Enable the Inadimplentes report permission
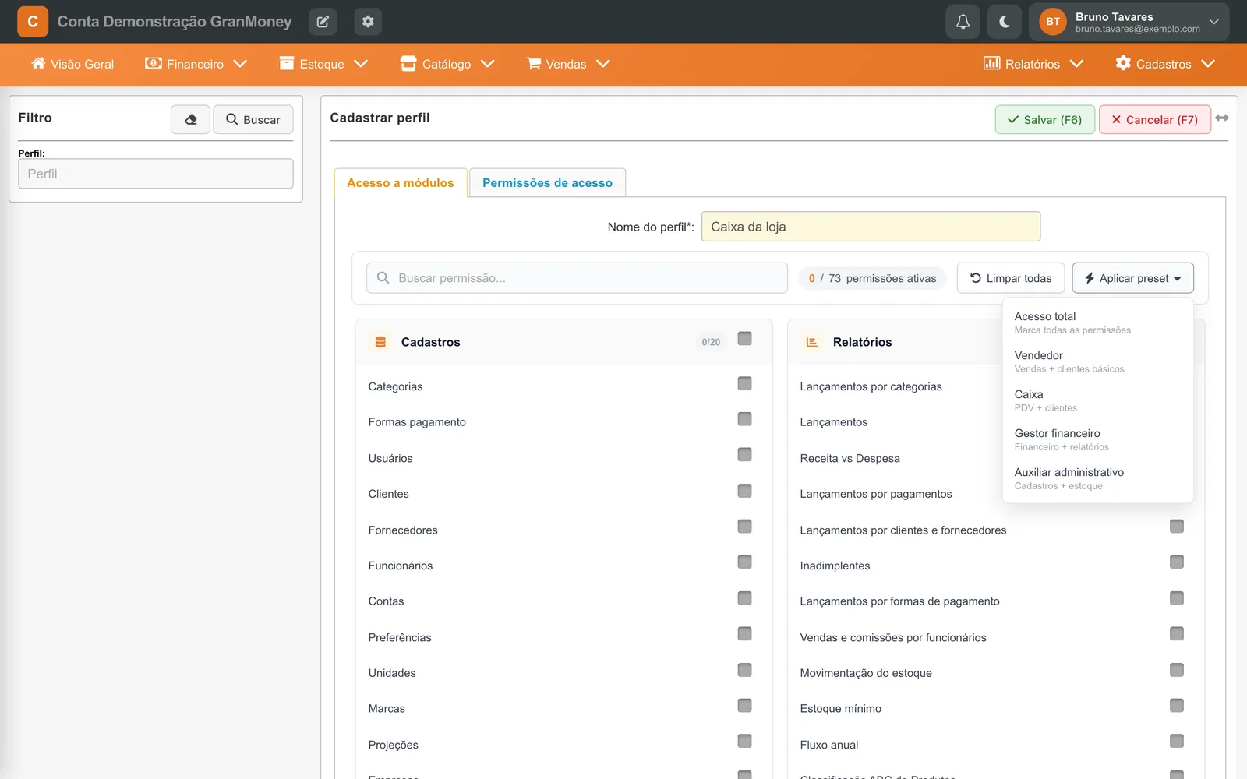 pyautogui.click(x=1177, y=562)
